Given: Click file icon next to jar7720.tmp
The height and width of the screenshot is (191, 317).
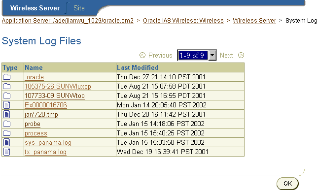Looking at the screenshot, I should coord(7,114).
